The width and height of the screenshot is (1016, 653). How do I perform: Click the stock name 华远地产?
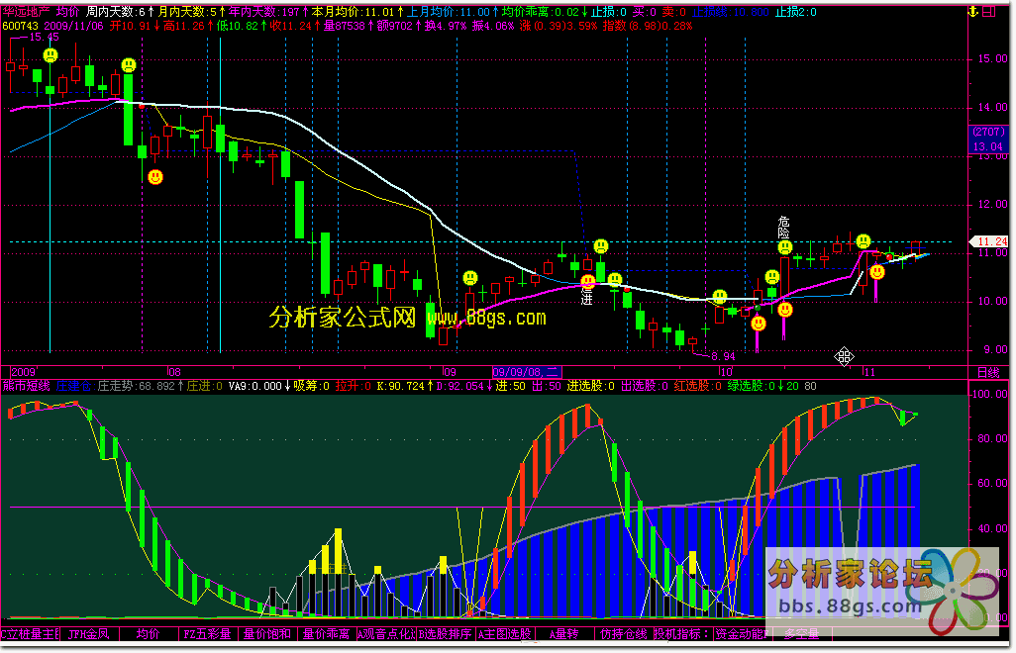coord(26,12)
